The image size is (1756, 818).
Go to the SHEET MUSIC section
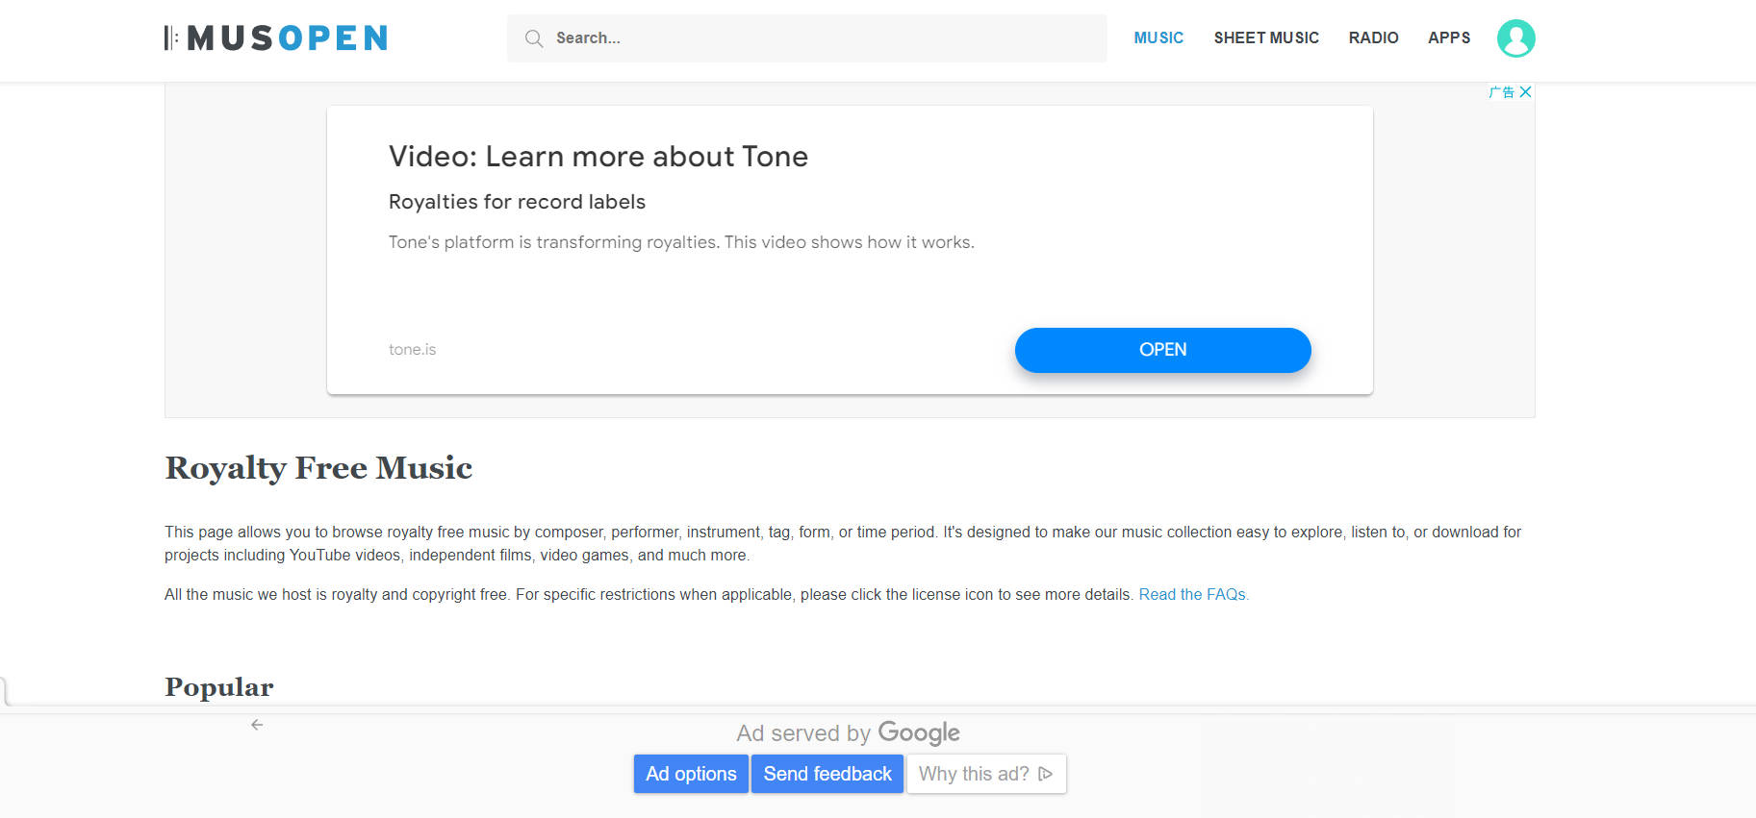[1266, 38]
